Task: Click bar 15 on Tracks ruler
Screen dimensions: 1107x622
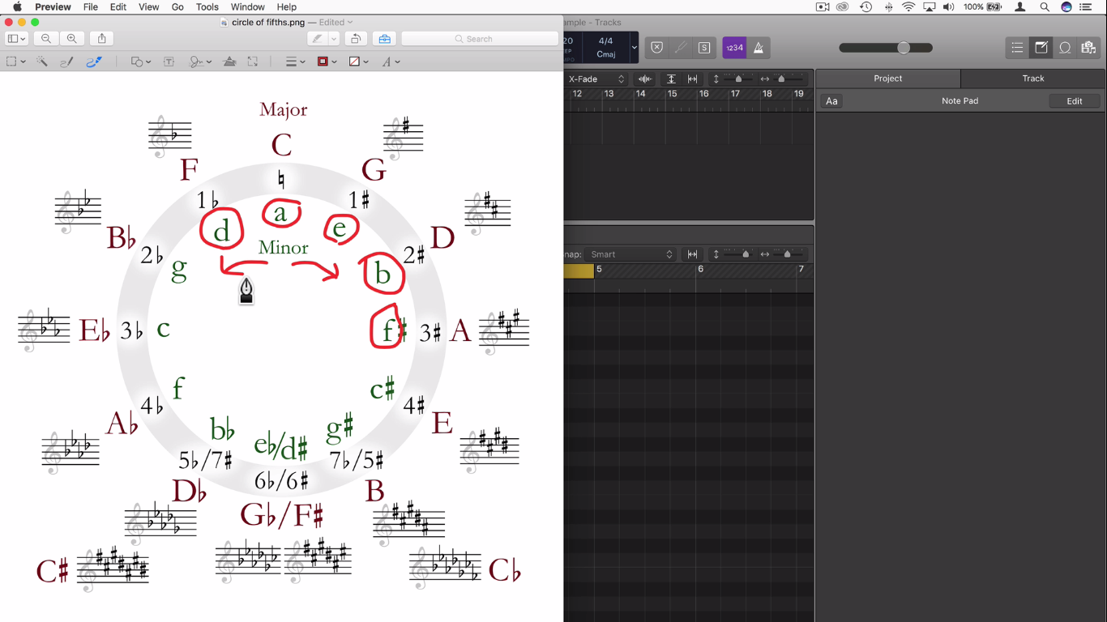Action: tap(672, 94)
